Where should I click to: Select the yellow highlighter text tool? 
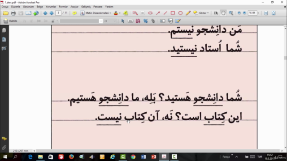(x=126, y=13)
